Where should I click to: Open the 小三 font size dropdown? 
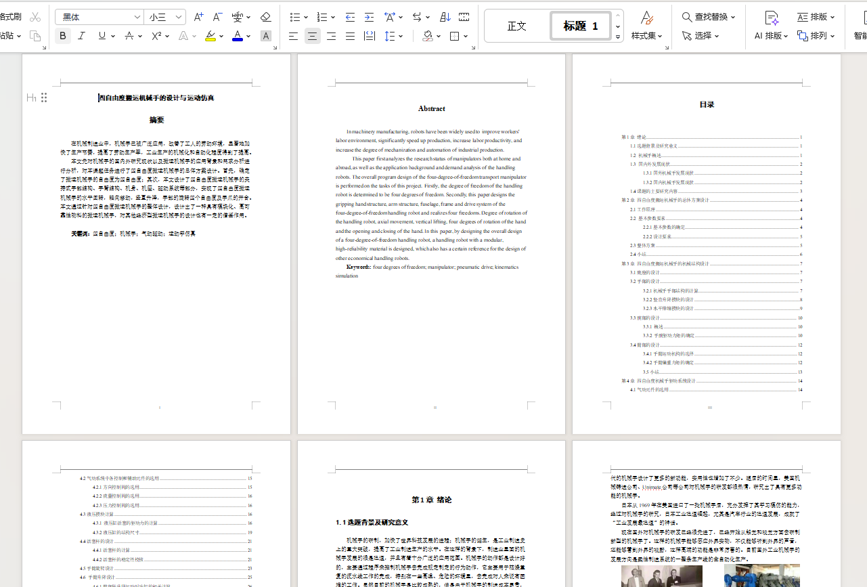[165, 17]
